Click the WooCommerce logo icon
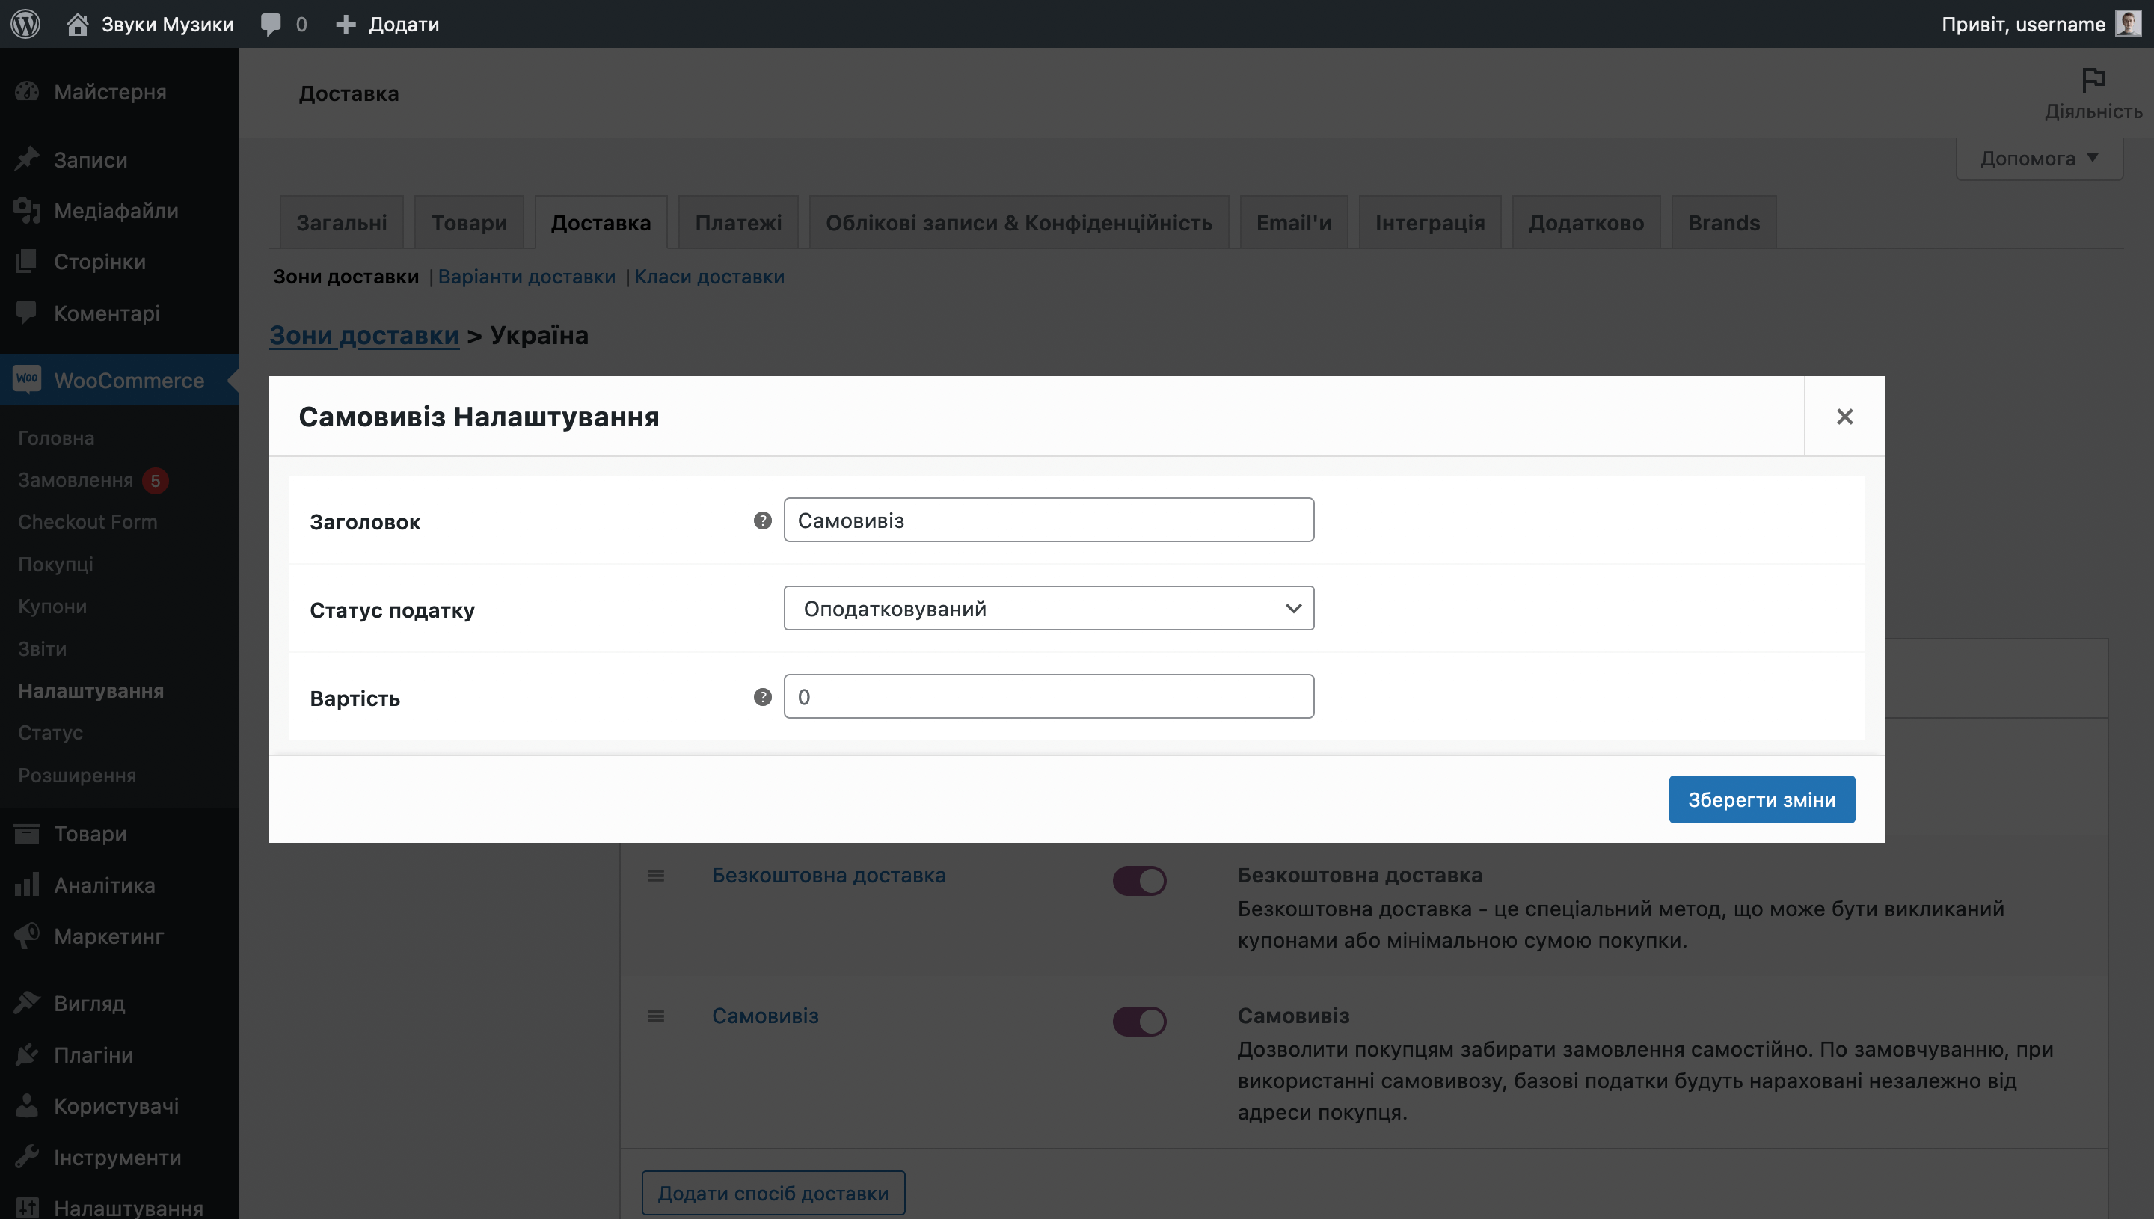Viewport: 2154px width, 1219px height. point(27,379)
